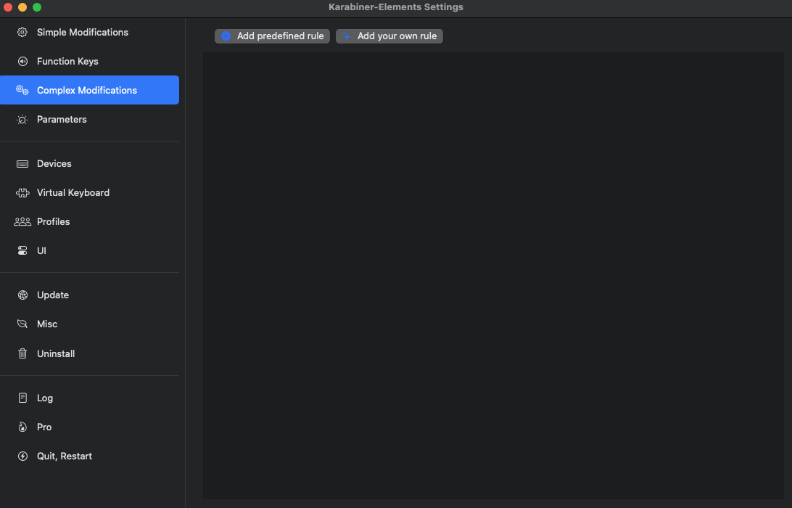792x508 pixels.
Task: Open the UI section icon
Action: pyautogui.click(x=22, y=250)
